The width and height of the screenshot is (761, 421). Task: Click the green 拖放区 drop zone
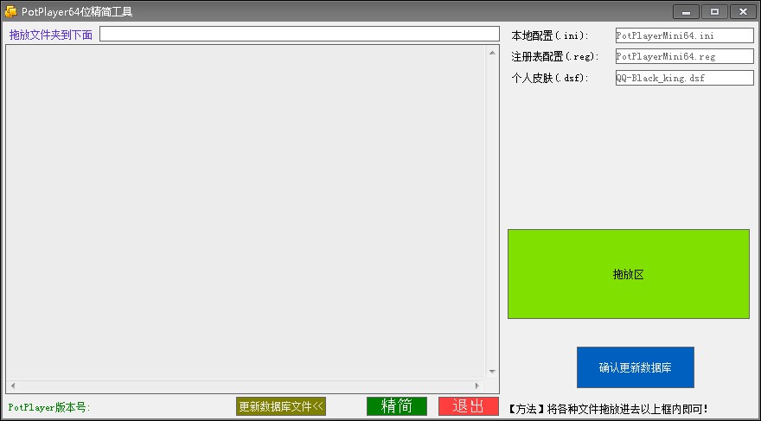[628, 274]
